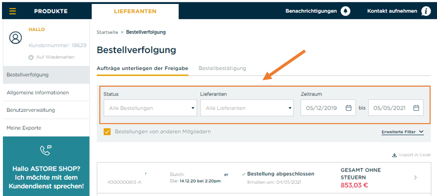Switch to the Bestellbestätigung tab

[222, 68]
